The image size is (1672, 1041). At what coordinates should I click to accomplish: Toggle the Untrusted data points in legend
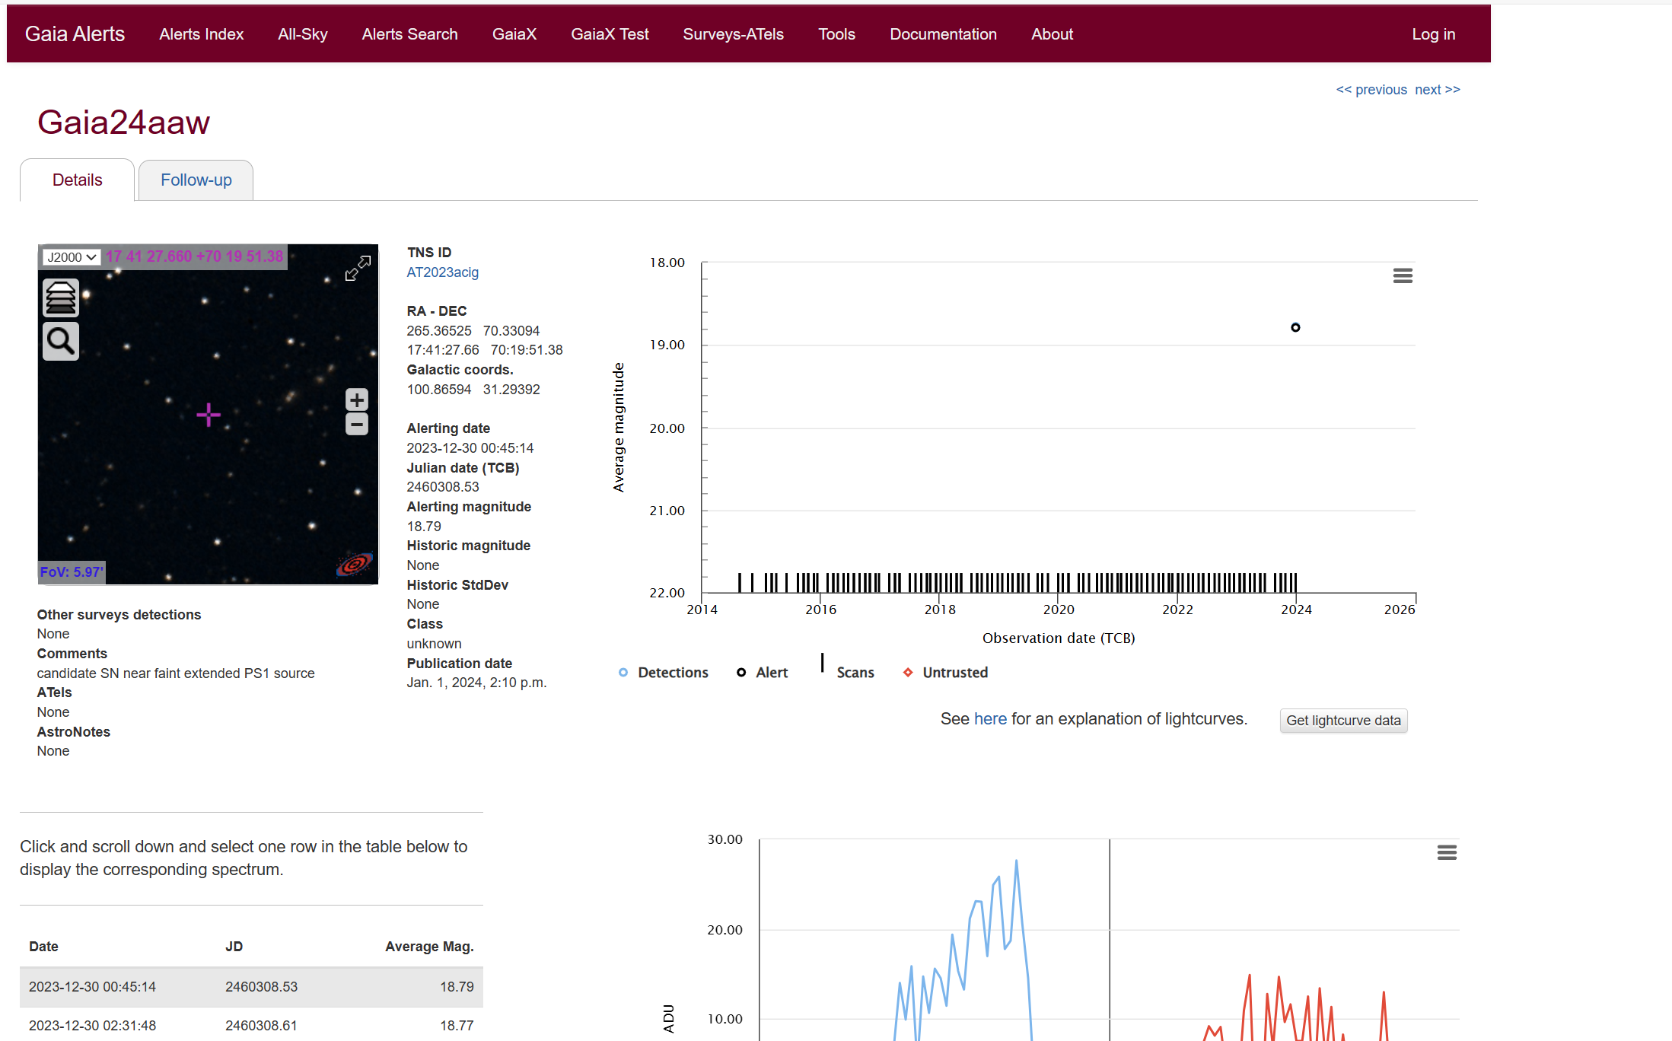tap(955, 673)
